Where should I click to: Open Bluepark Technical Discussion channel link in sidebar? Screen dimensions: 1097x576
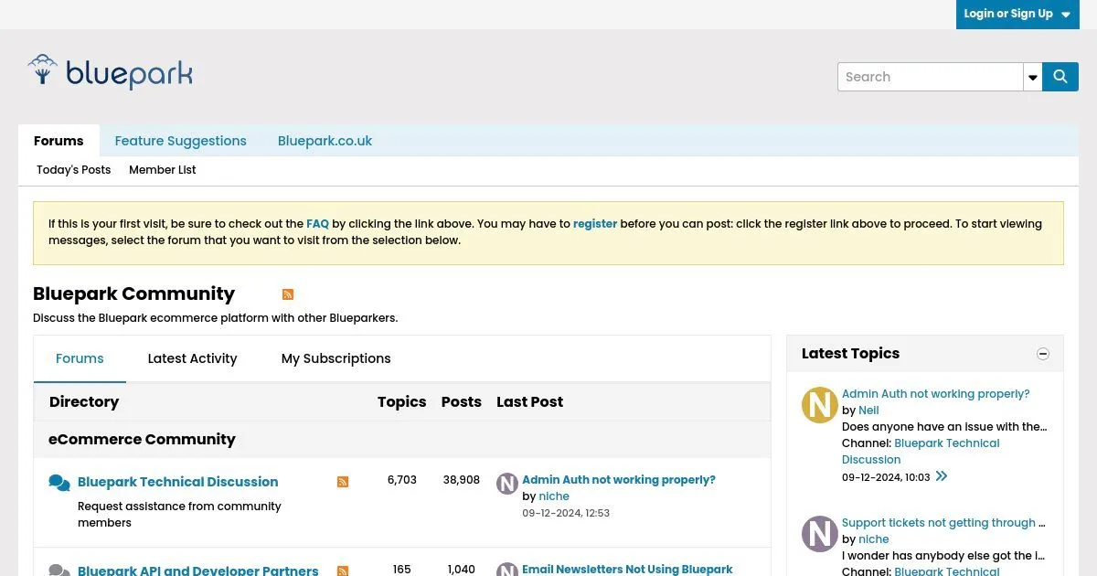[x=921, y=452]
